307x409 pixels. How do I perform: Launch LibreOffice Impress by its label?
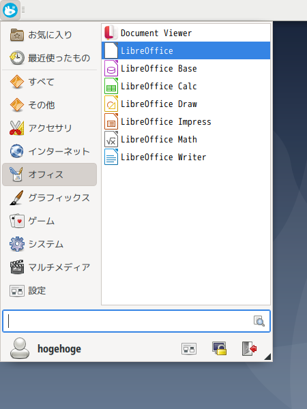point(166,122)
